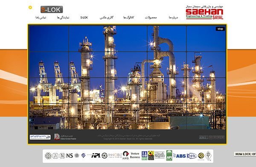Click the ABS certification logo
This screenshot has height=167, width=256.
(x=181, y=156)
